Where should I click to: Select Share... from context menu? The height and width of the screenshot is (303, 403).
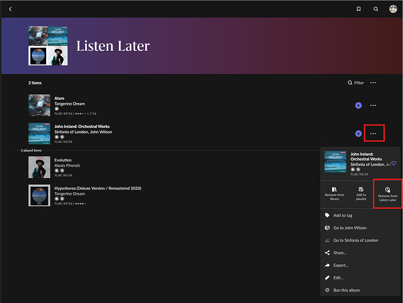[x=340, y=253]
